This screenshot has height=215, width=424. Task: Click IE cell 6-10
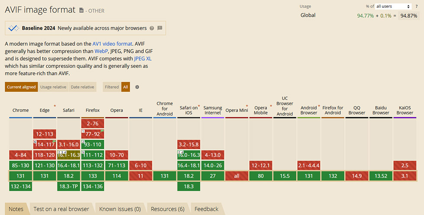(x=141, y=165)
